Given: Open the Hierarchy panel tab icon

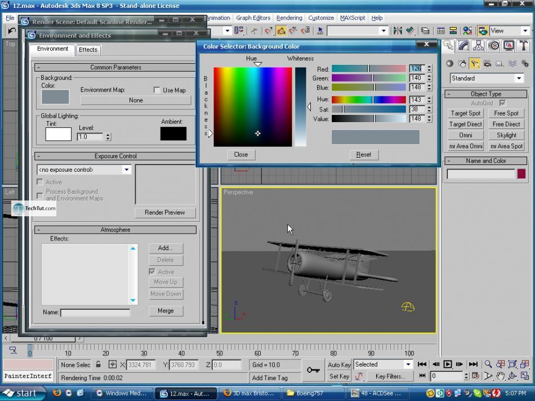Looking at the screenshot, I should coord(478,46).
